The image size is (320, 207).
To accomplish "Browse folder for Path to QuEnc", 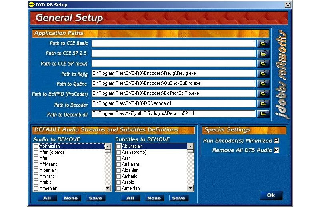I will tap(263, 83).
